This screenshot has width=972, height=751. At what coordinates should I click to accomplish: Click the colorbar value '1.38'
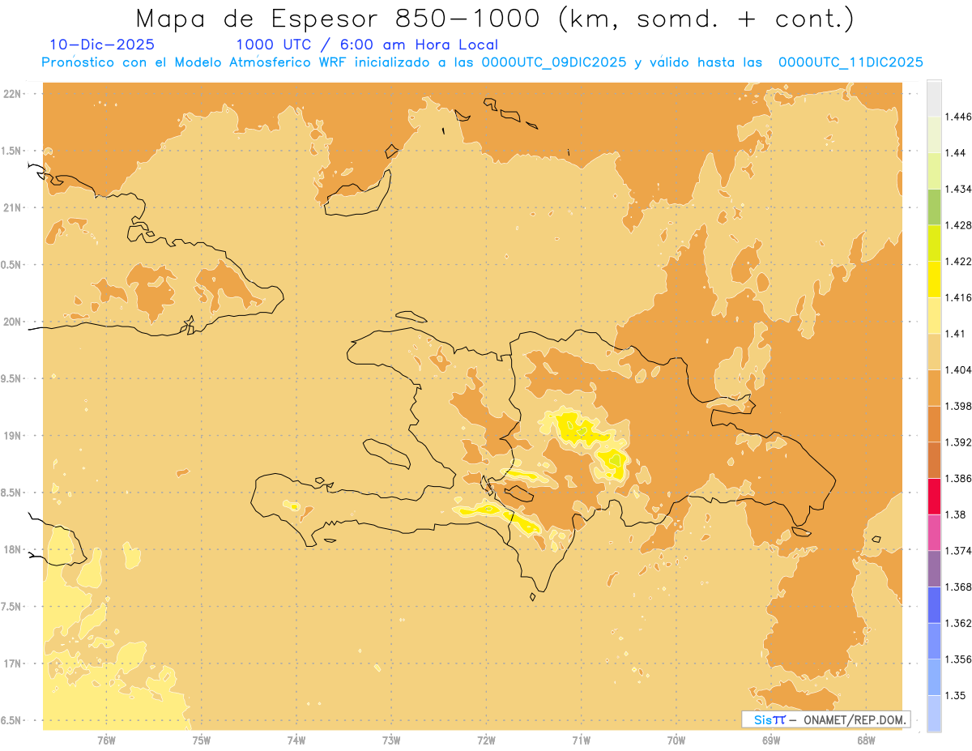coord(957,514)
